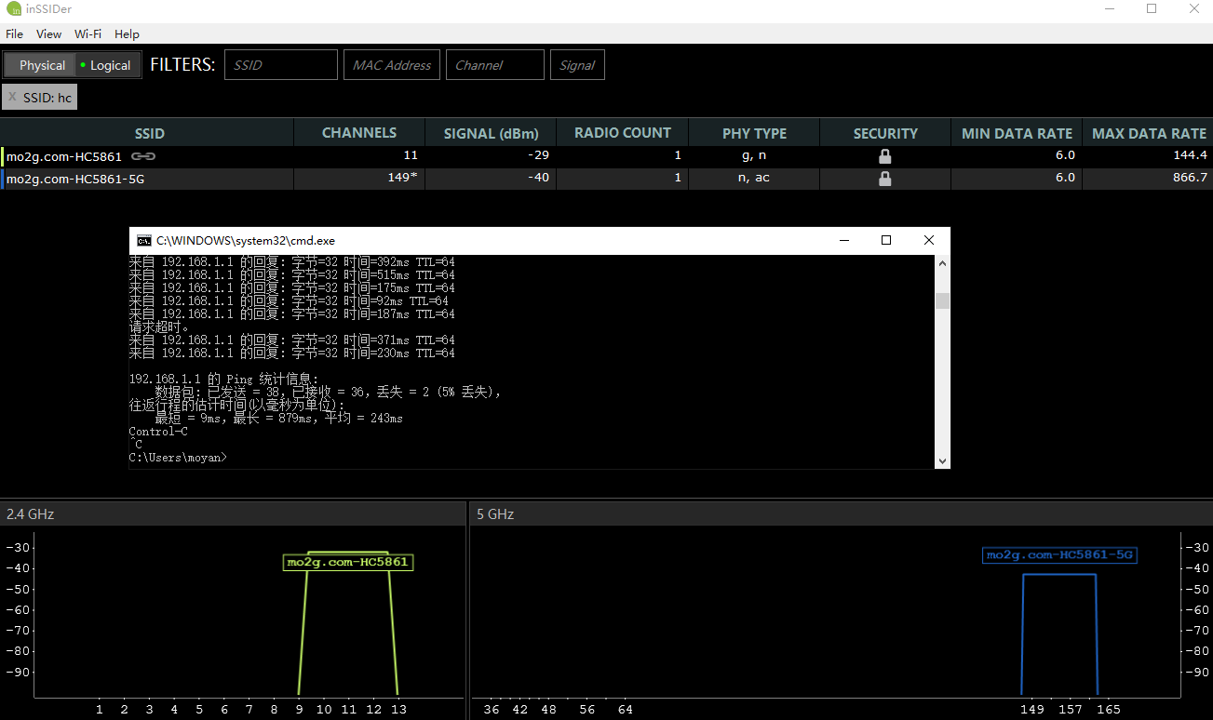The image size is (1213, 720).
Task: Maximize the cmd.exe window
Action: tap(886, 240)
